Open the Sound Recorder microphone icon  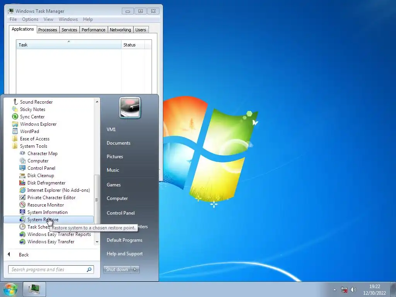click(15, 102)
